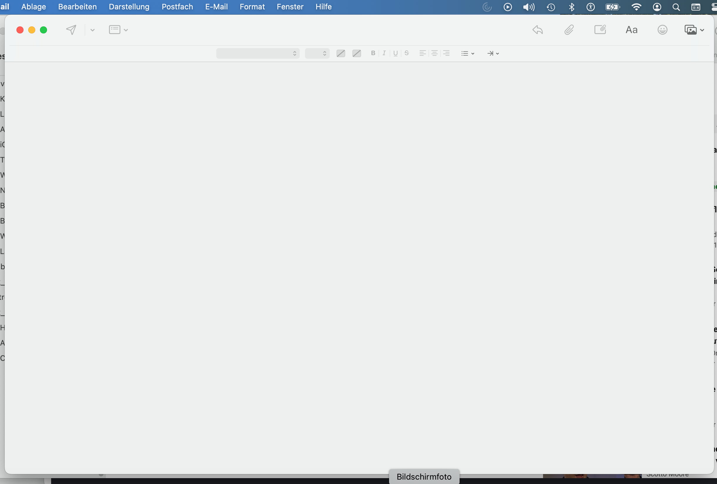
Task: Align text to the left
Action: tap(422, 53)
